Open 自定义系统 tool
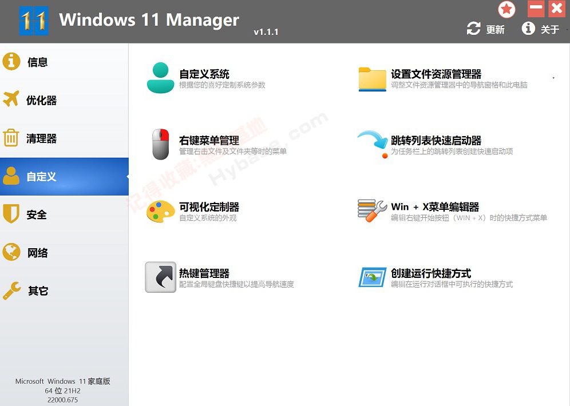 coord(204,74)
